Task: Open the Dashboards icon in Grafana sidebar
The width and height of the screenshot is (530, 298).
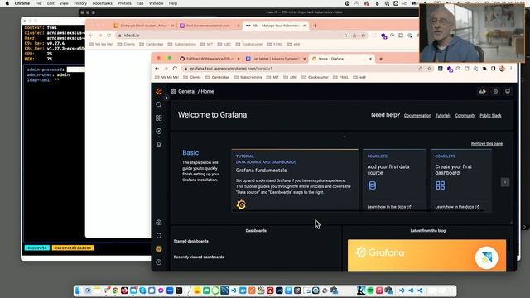Action: (159, 118)
